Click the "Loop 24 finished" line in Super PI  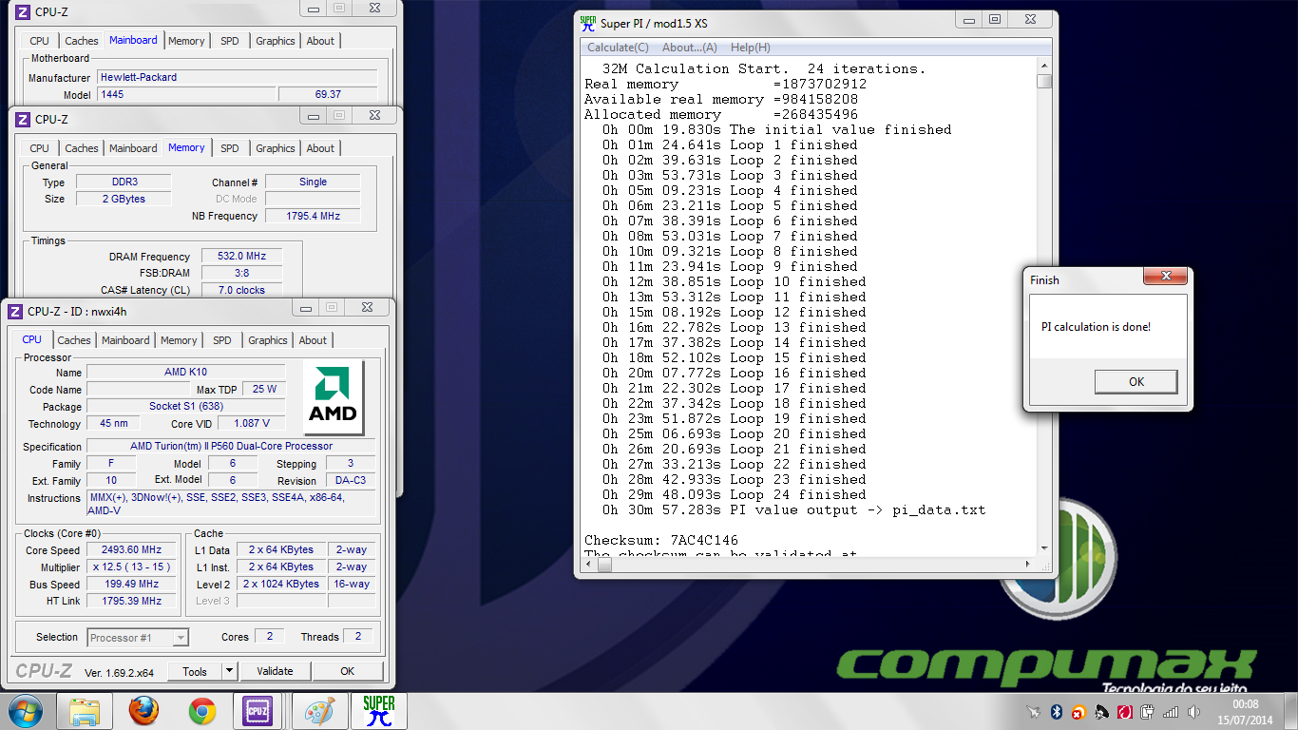coord(735,495)
